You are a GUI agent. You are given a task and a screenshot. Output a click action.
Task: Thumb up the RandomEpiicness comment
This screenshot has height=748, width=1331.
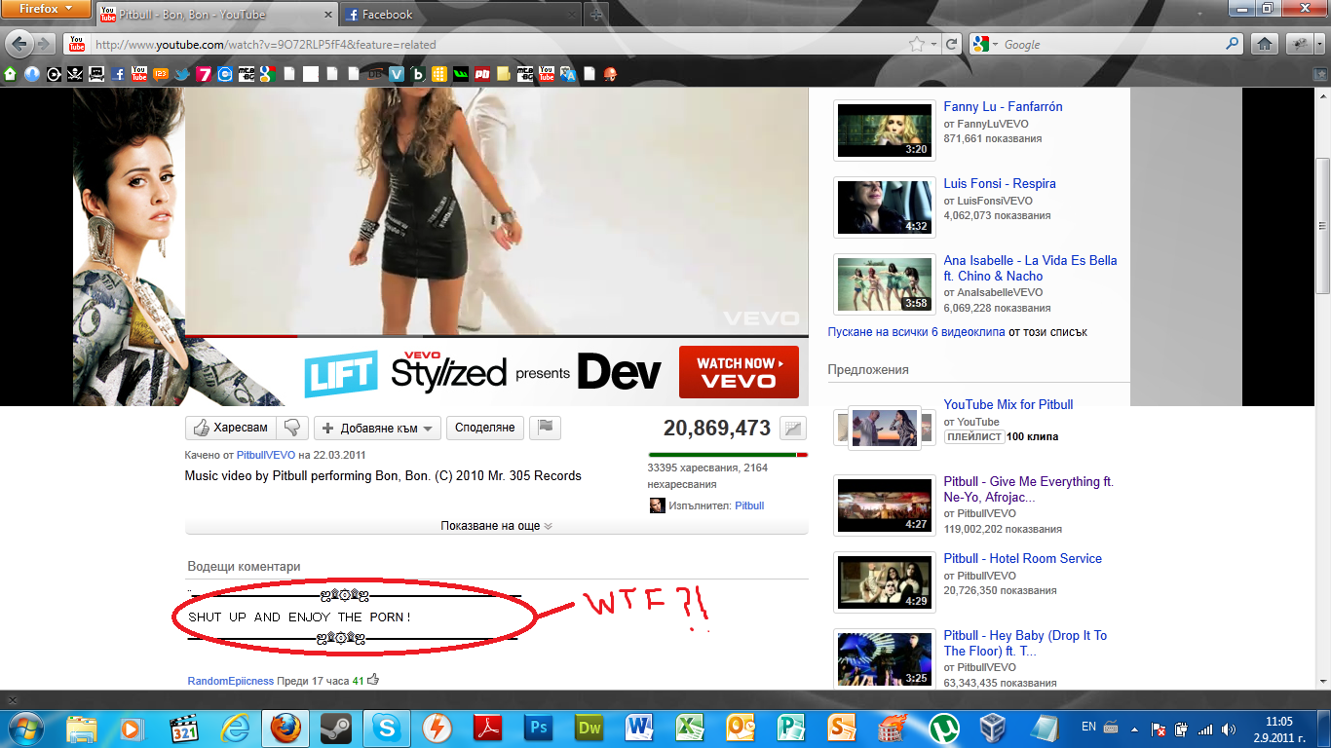point(373,680)
